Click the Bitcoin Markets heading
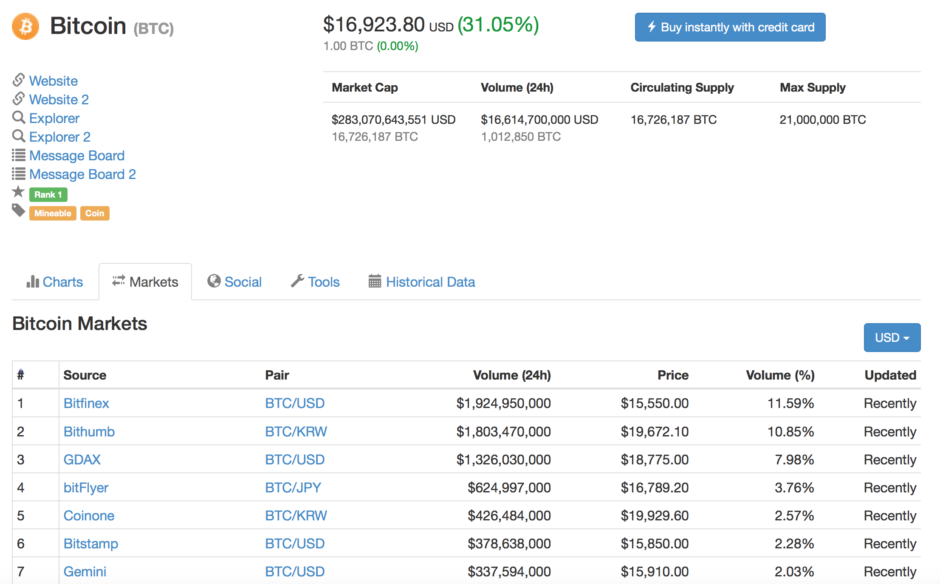 [x=80, y=323]
